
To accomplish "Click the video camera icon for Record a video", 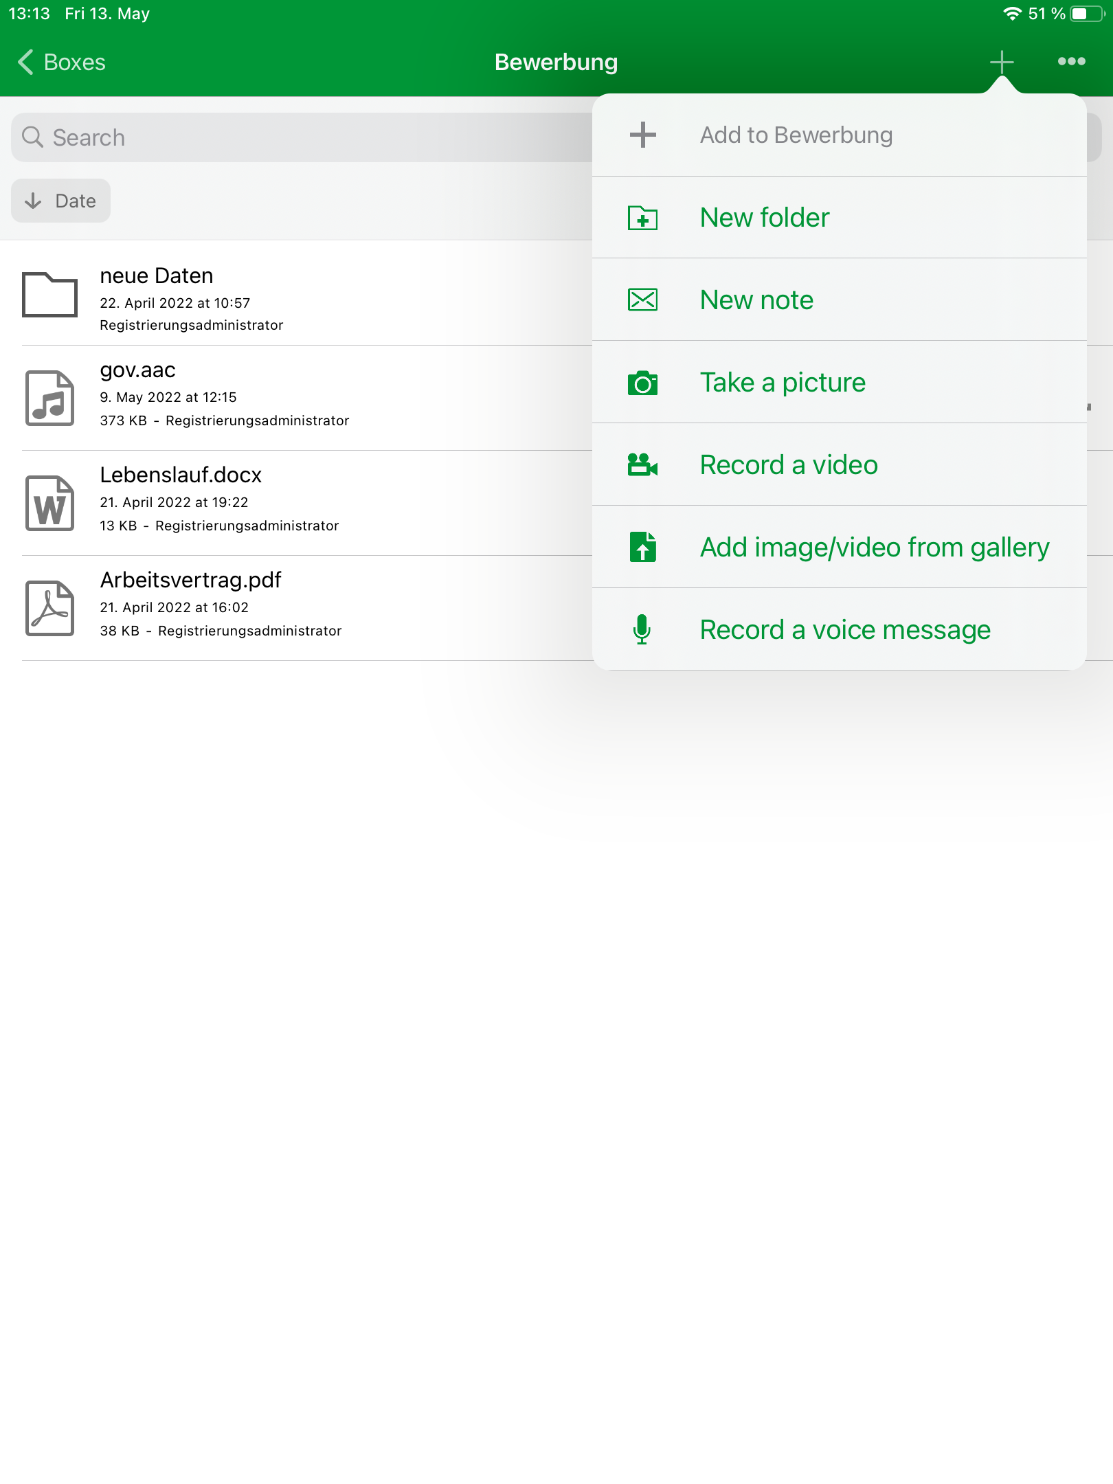I will point(642,464).
